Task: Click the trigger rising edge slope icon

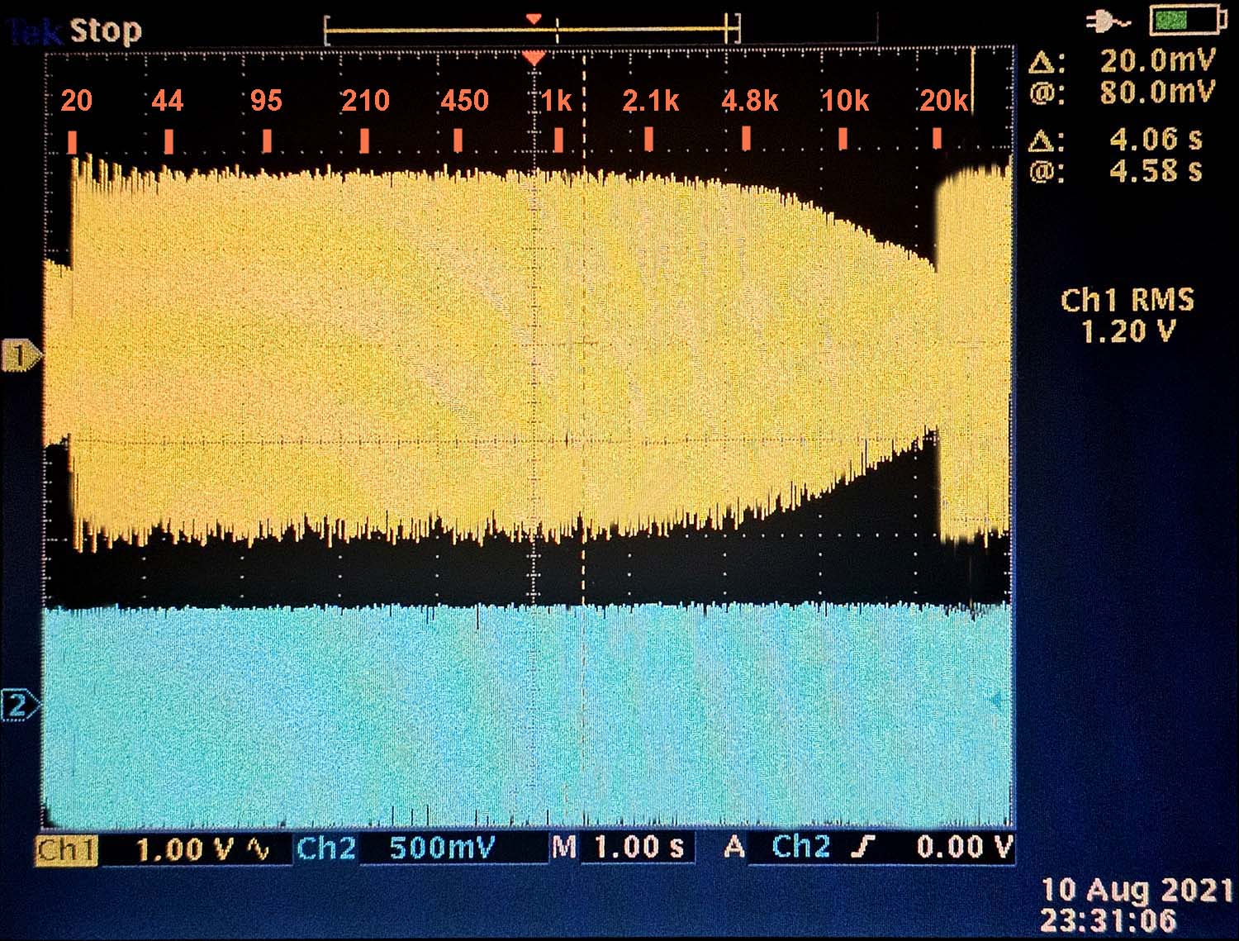Action: tap(862, 847)
